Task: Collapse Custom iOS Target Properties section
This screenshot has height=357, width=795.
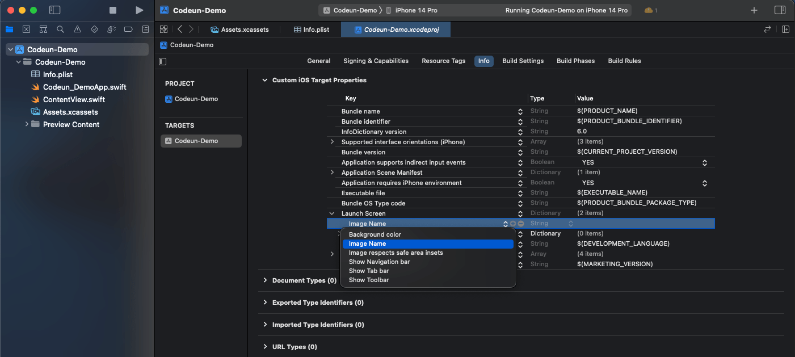Action: pos(264,80)
